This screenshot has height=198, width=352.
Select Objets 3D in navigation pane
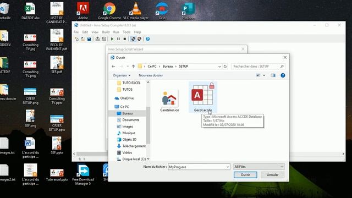129,139
